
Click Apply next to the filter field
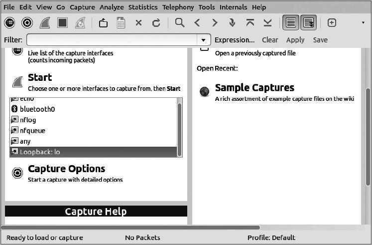(295, 40)
